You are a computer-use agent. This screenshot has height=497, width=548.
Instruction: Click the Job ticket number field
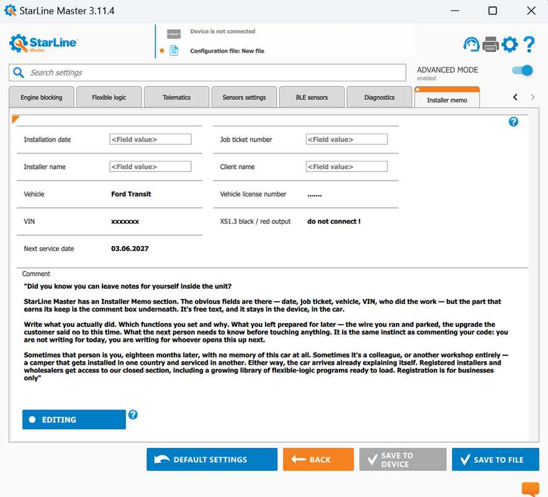pyautogui.click(x=347, y=139)
